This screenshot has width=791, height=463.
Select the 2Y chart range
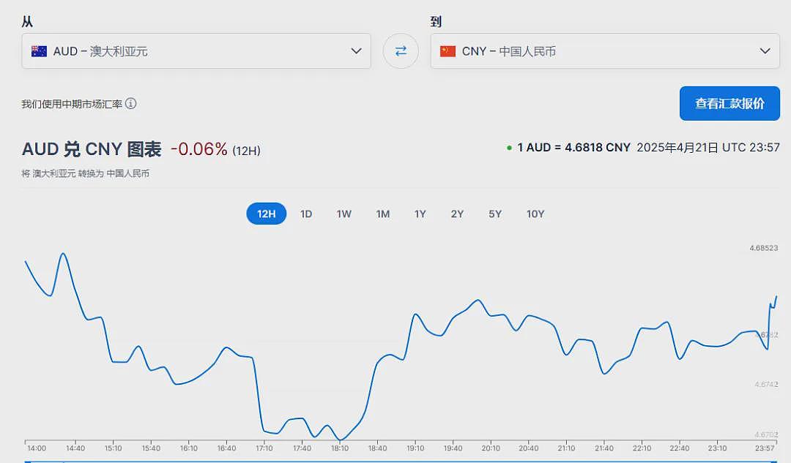pyautogui.click(x=457, y=214)
